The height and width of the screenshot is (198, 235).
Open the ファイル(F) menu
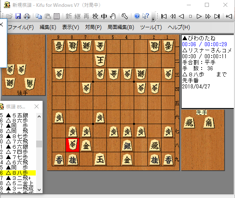[20, 27]
